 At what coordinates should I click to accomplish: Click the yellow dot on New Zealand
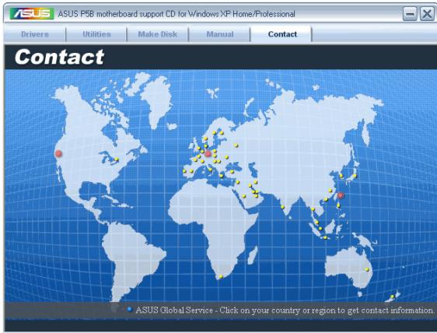(x=392, y=296)
